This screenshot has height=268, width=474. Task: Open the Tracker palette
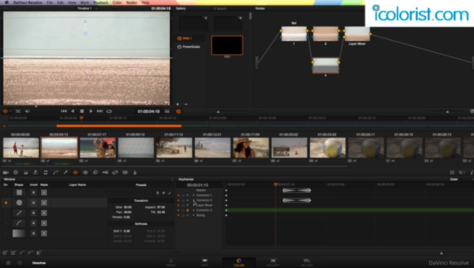[85, 172]
